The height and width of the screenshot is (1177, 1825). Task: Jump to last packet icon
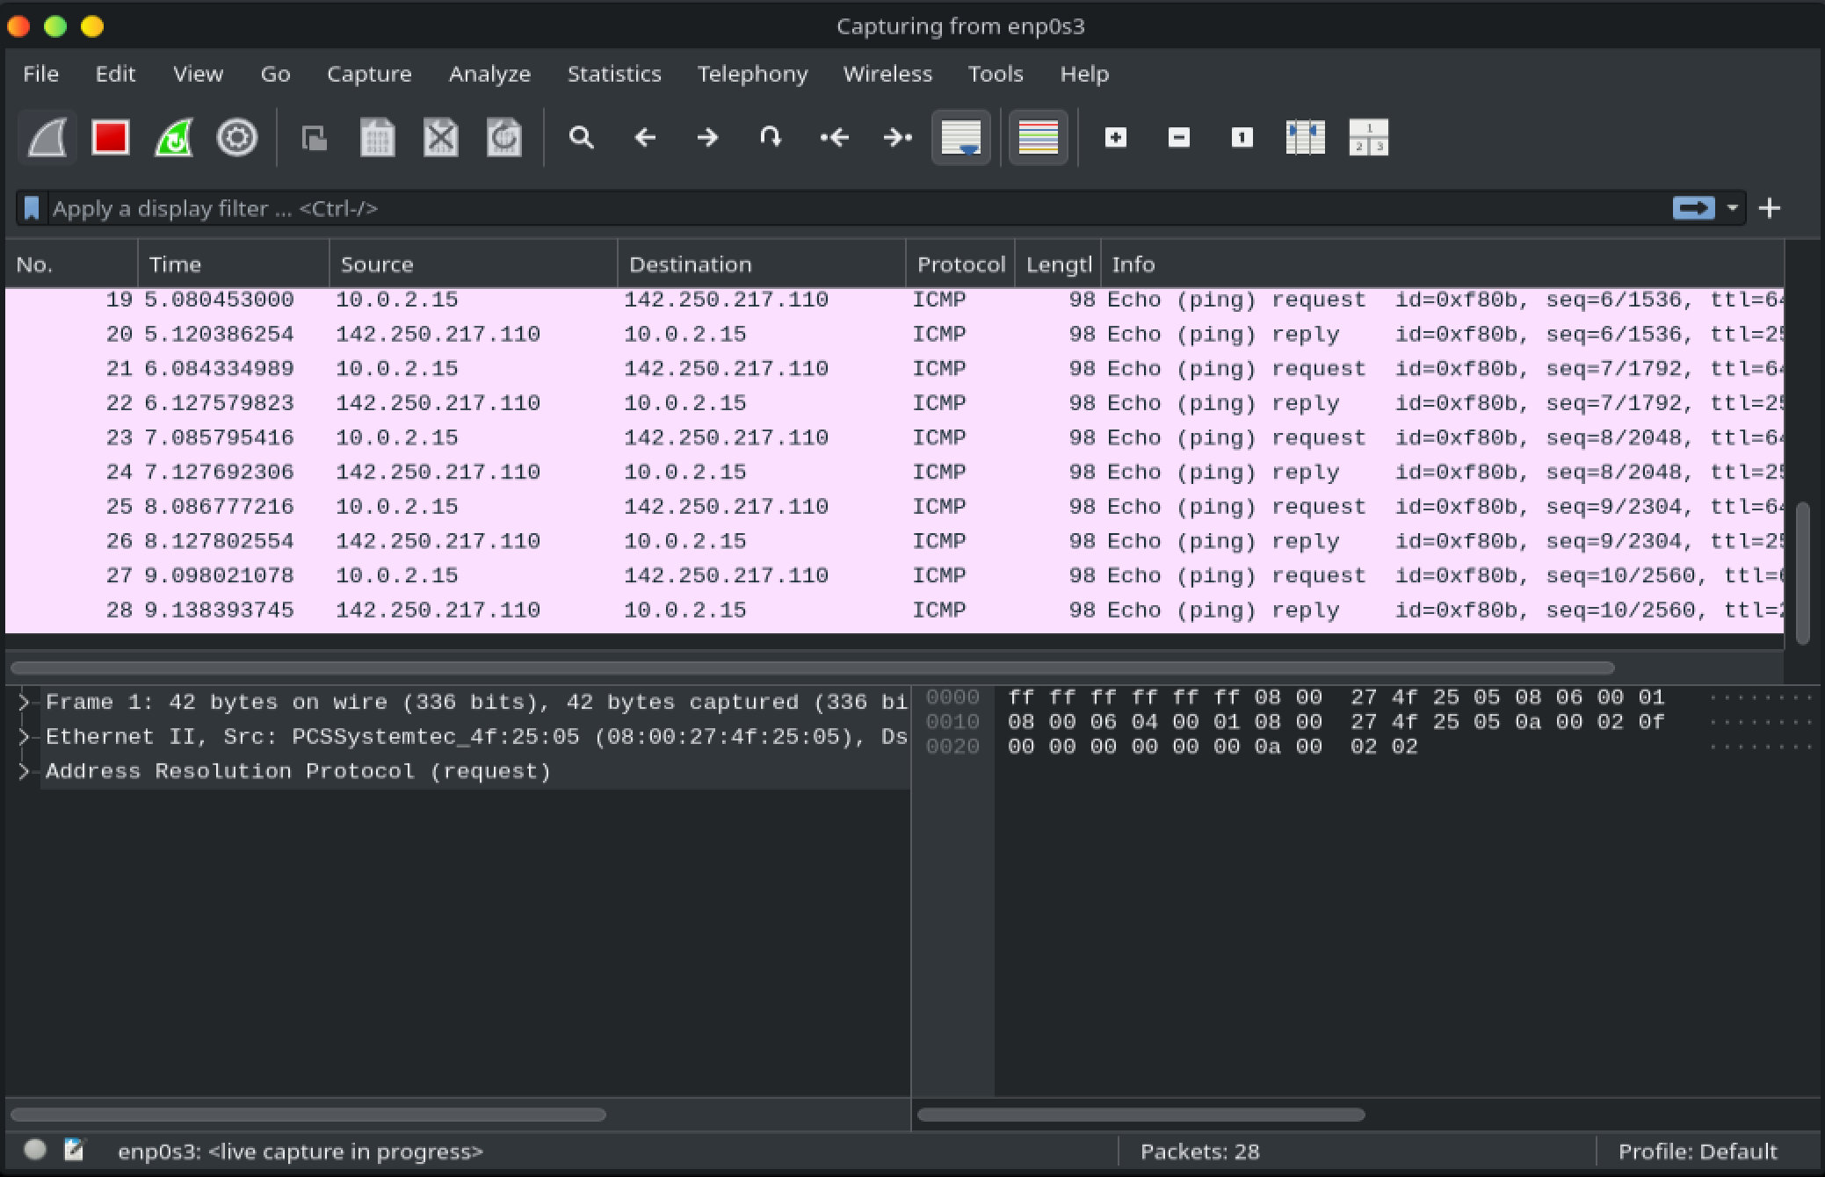point(897,138)
